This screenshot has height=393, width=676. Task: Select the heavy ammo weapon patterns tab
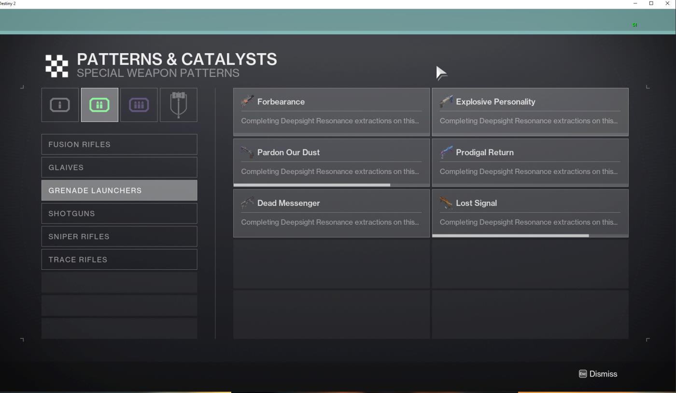139,105
